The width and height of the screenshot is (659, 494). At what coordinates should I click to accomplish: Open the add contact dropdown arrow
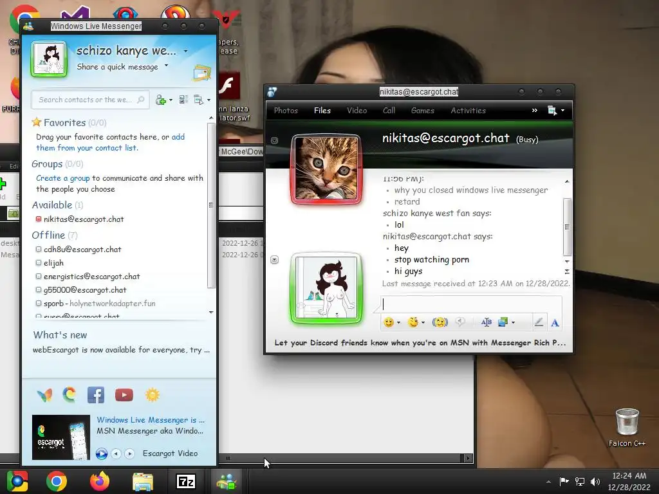tap(171, 100)
